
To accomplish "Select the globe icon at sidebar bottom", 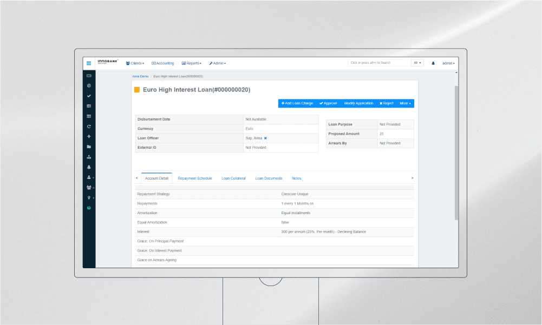I will tap(88, 208).
